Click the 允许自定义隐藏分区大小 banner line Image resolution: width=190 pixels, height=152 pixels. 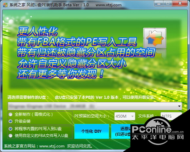[x=72, y=63]
